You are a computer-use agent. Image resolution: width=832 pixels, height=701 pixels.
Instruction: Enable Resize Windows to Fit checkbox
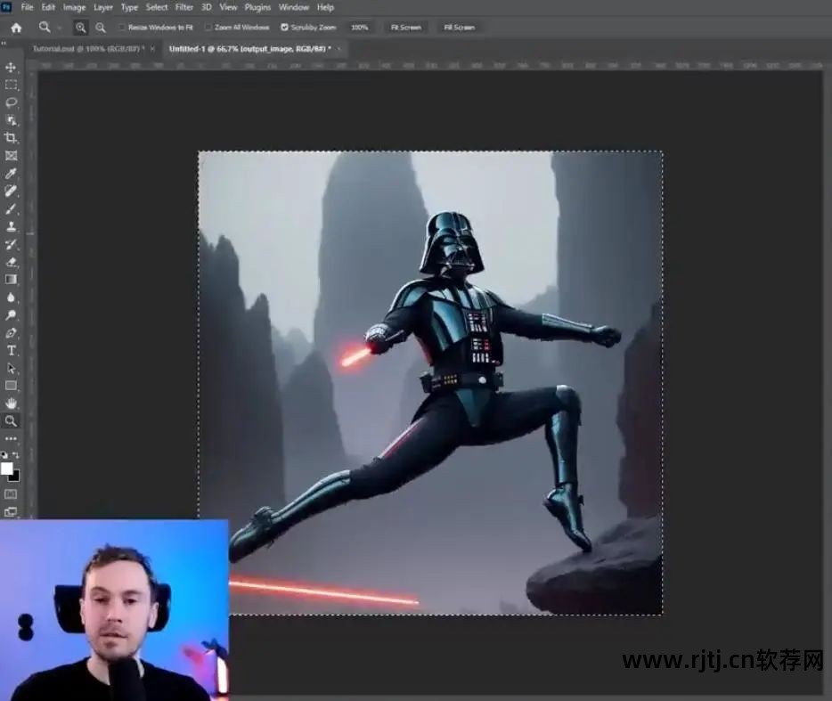point(122,28)
